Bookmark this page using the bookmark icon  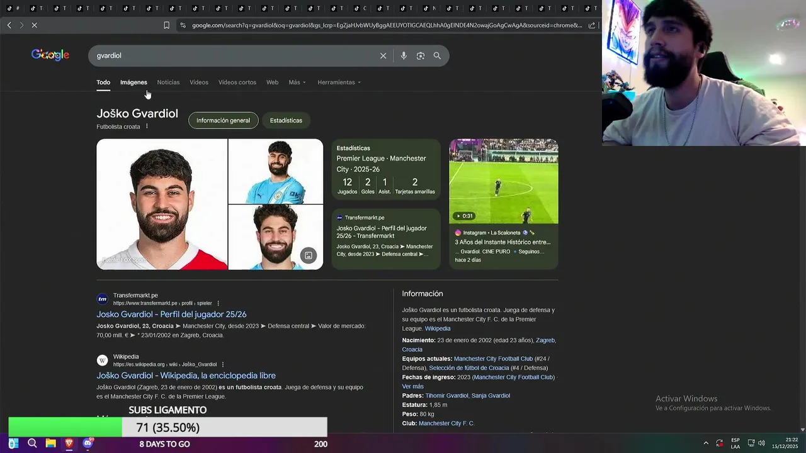coord(166,25)
